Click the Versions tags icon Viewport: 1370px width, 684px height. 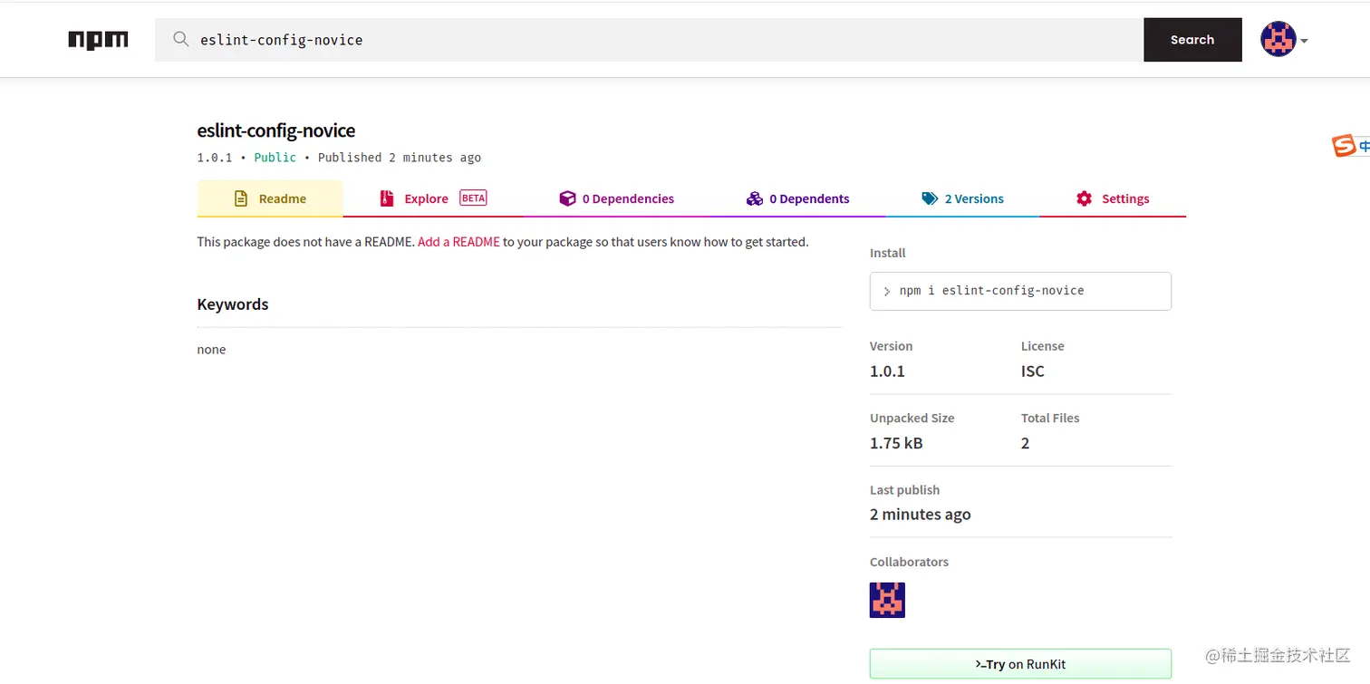click(930, 198)
